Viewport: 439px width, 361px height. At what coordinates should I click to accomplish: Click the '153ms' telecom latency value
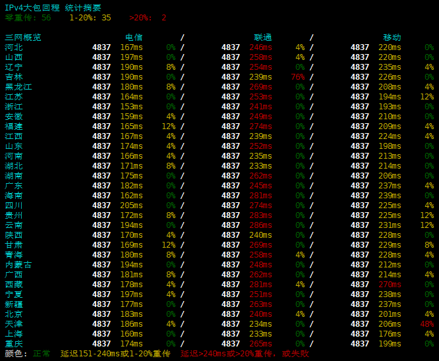132,107
